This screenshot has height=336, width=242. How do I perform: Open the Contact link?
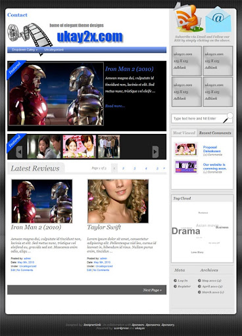pos(17,15)
